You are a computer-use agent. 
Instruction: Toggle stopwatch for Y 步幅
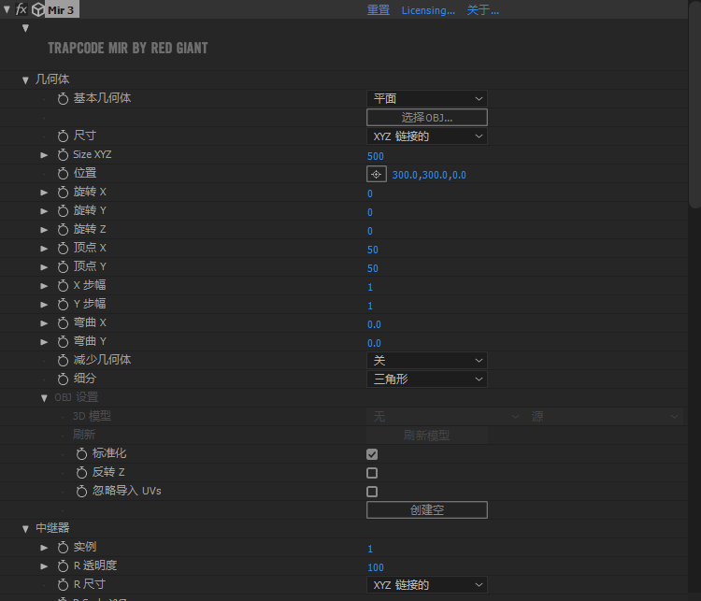[63, 305]
